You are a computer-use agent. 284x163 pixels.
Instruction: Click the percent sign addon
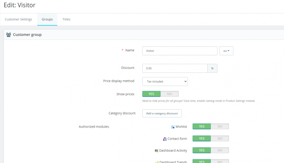tap(212, 68)
